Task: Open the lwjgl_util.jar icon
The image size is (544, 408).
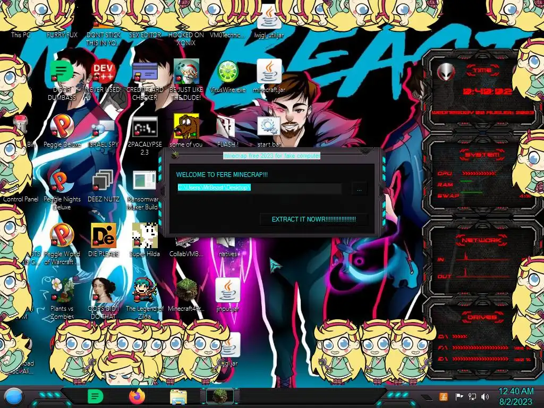Action: click(x=269, y=18)
